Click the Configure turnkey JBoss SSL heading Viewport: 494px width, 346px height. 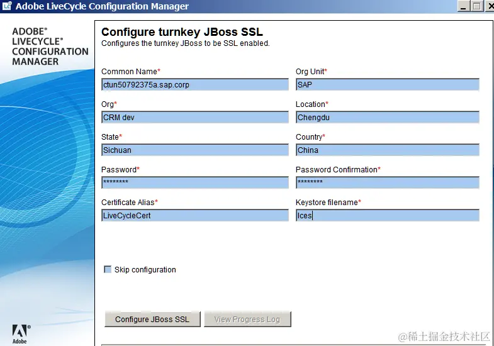click(182, 32)
